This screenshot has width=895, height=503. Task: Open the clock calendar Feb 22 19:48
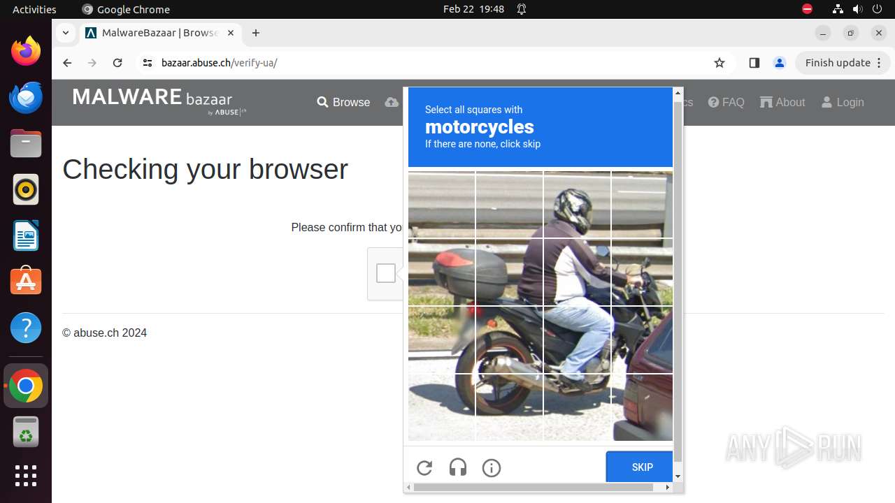click(x=473, y=9)
